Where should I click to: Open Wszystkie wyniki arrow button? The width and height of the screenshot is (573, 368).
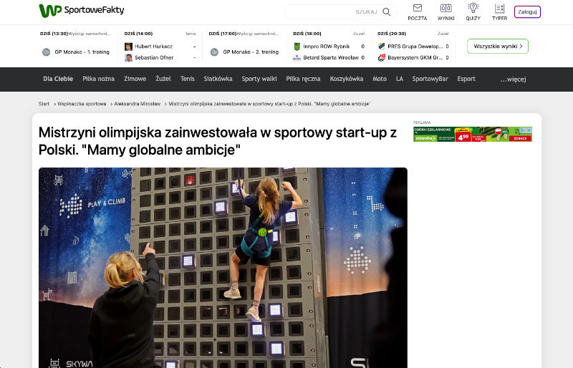click(497, 46)
